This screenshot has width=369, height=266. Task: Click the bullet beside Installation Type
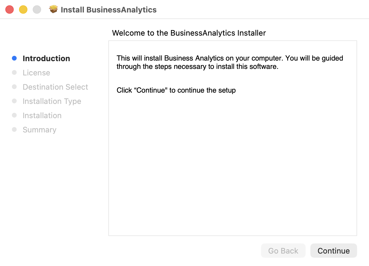pos(14,101)
